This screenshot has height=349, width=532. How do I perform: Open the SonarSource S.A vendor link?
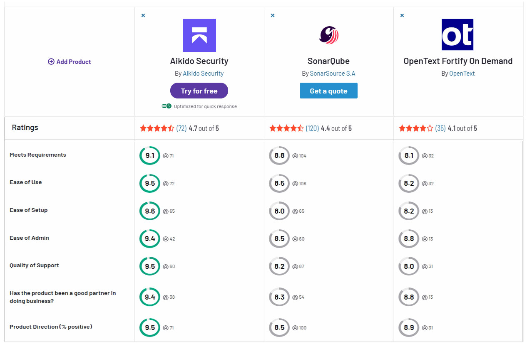333,74
